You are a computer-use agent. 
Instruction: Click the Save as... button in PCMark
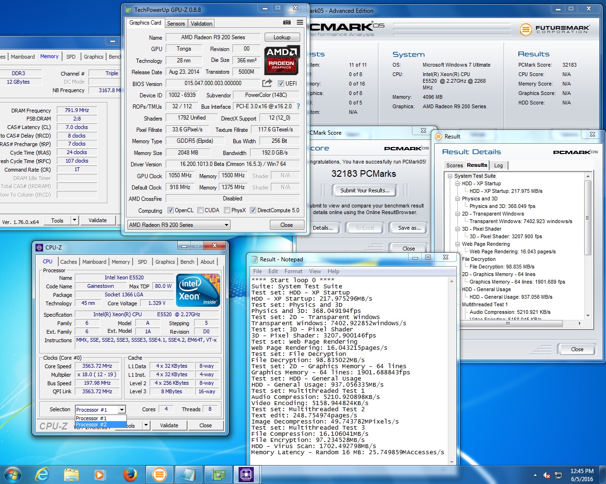point(409,228)
